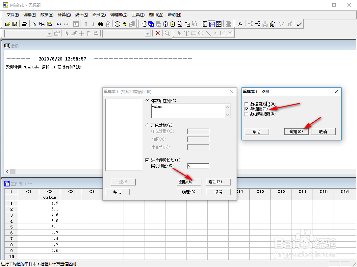Close the 单样本 t - 图形 dialog
The image size is (357, 267).
pos(336,92)
